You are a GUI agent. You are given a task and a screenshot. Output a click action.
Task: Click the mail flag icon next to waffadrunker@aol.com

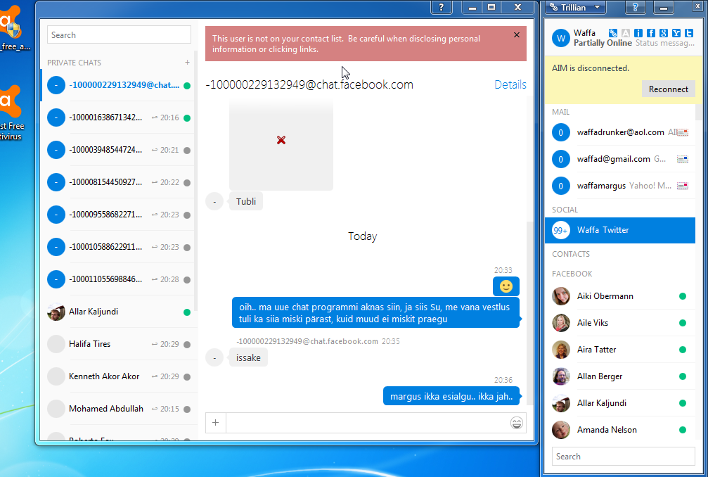click(683, 132)
